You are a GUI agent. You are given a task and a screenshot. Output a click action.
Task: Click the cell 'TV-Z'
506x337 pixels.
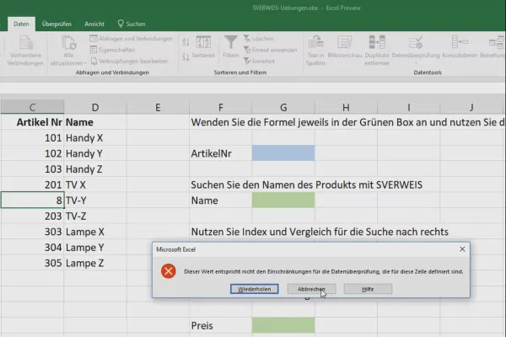[x=95, y=216]
